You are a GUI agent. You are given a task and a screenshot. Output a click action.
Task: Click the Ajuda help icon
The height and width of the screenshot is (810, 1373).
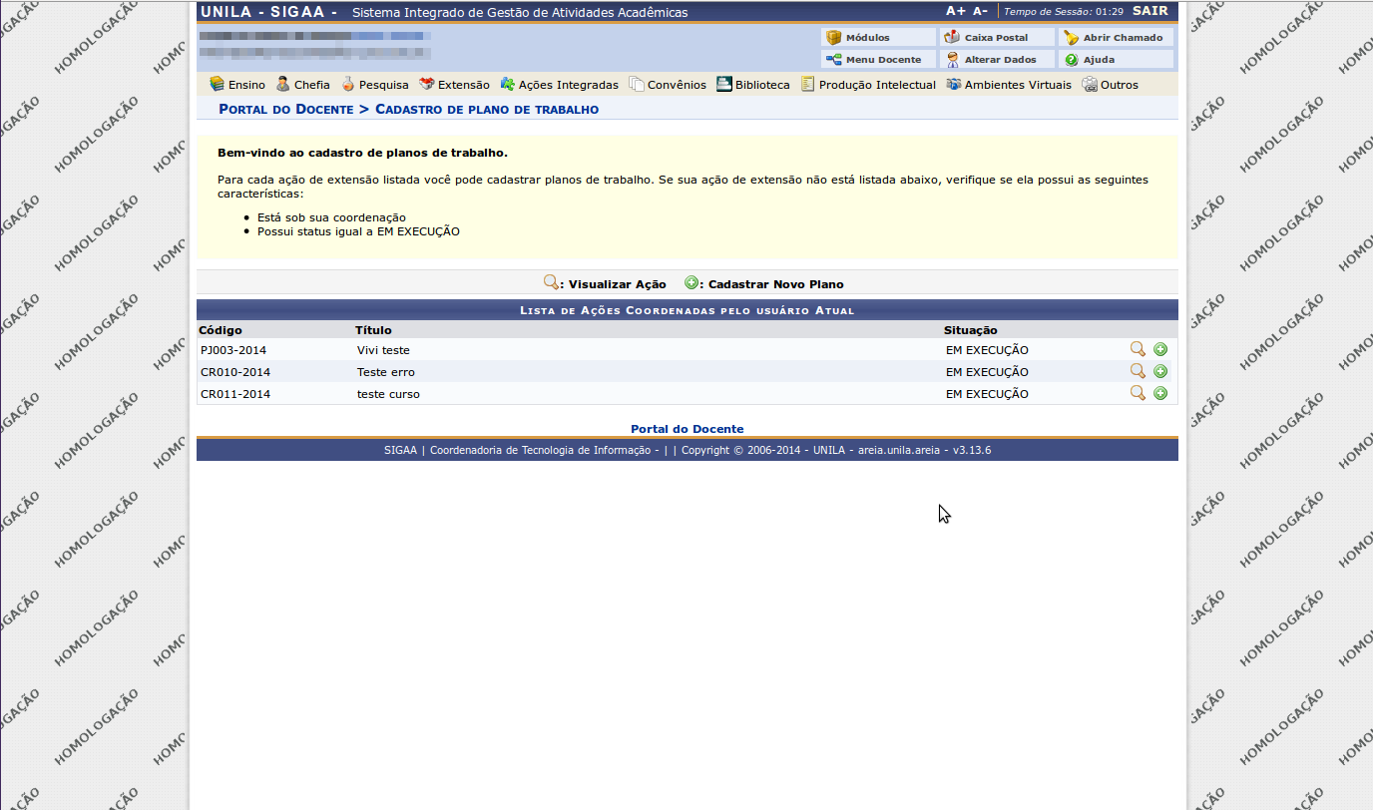pos(1072,59)
